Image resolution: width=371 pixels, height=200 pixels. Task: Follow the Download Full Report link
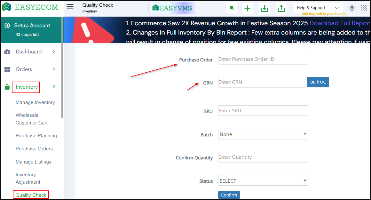[x=340, y=23]
